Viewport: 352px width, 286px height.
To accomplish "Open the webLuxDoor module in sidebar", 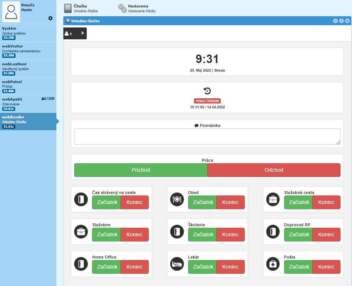I will pos(28,69).
